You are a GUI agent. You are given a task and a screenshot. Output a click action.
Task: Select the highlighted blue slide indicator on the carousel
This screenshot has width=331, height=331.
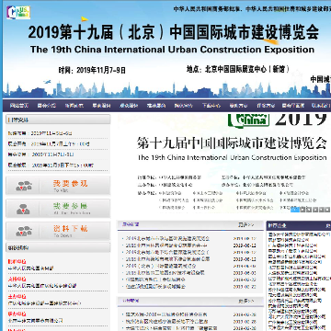(295, 210)
